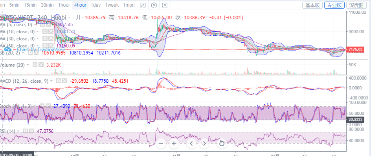Select the 1day timeframe tab

tap(96, 5)
